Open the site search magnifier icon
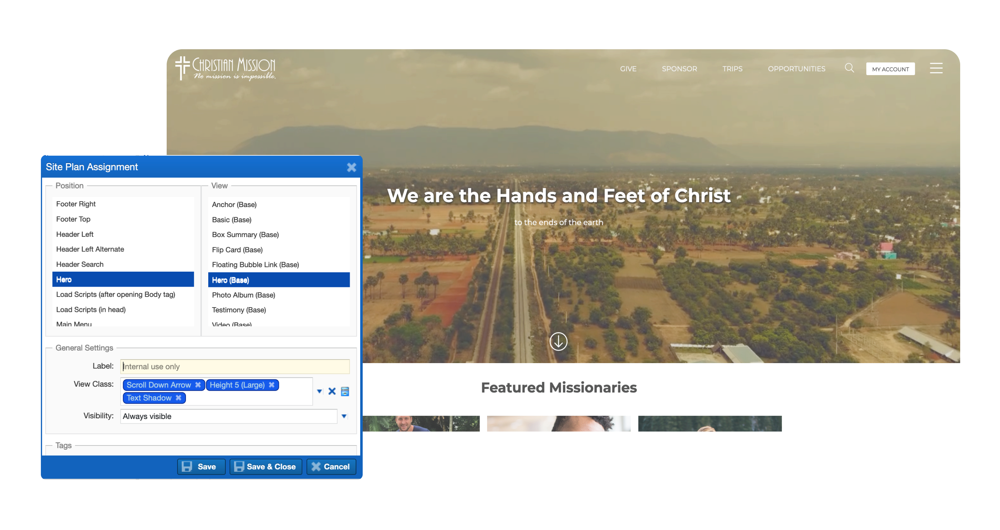The width and height of the screenshot is (1000, 530). (849, 68)
